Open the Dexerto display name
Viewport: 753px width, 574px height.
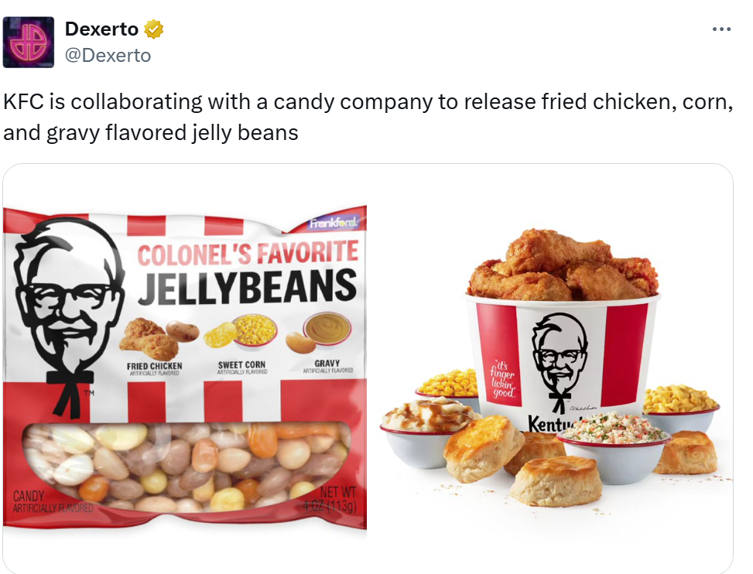[x=102, y=29]
